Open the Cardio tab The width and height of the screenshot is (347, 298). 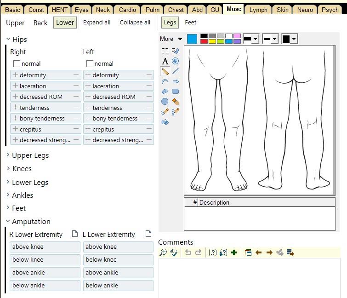coord(127,10)
